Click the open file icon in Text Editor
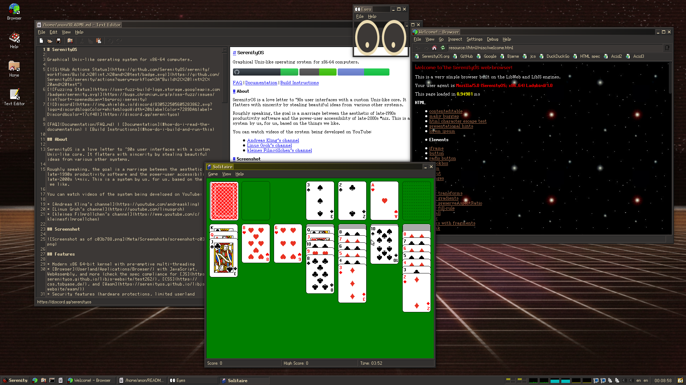The image size is (686, 385). pos(50,41)
